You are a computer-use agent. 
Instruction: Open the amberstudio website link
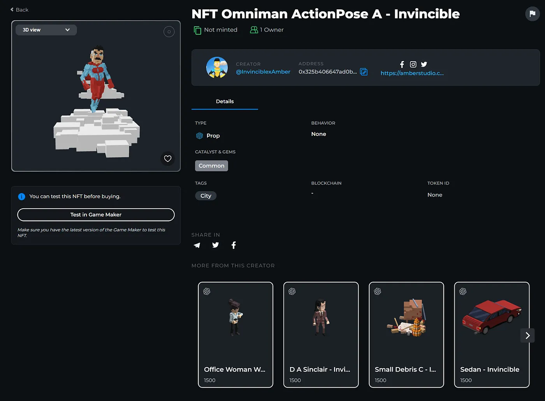412,73
